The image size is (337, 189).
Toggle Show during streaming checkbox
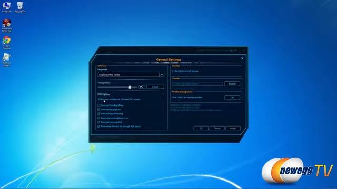click(x=98, y=114)
